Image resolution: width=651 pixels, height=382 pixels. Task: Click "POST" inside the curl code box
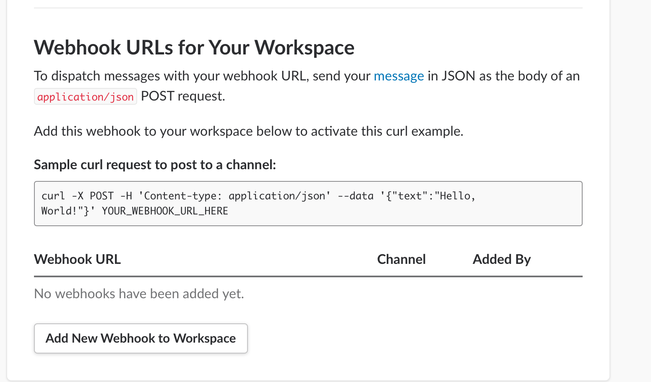(102, 196)
